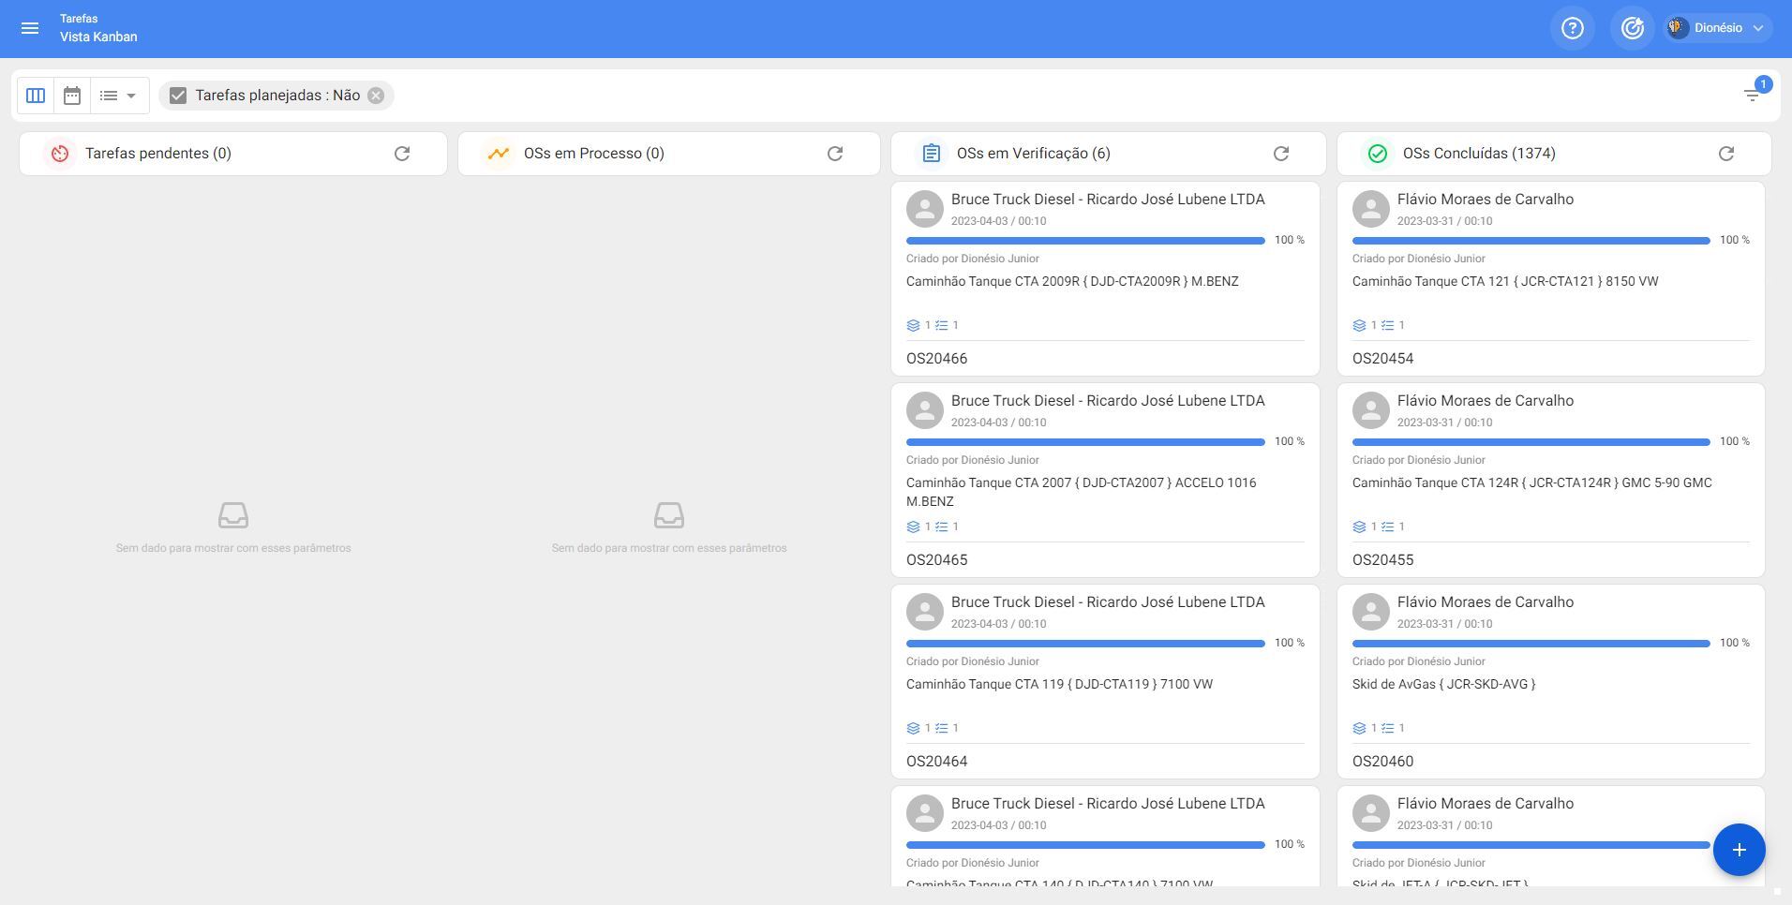1792x905 pixels.
Task: Open the Dionésio user account dropdown
Action: (1718, 28)
